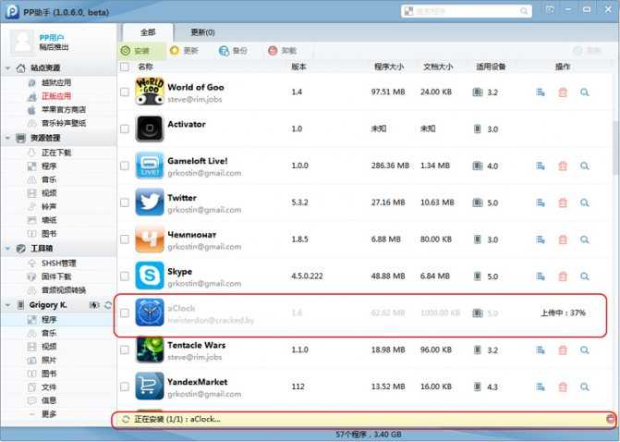Delete Чемпионат with trash icon

click(563, 239)
